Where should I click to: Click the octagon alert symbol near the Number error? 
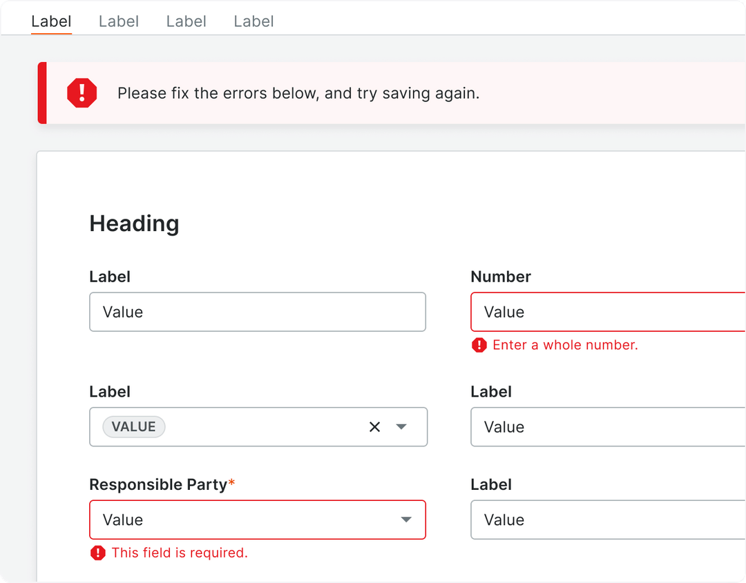[x=479, y=345]
